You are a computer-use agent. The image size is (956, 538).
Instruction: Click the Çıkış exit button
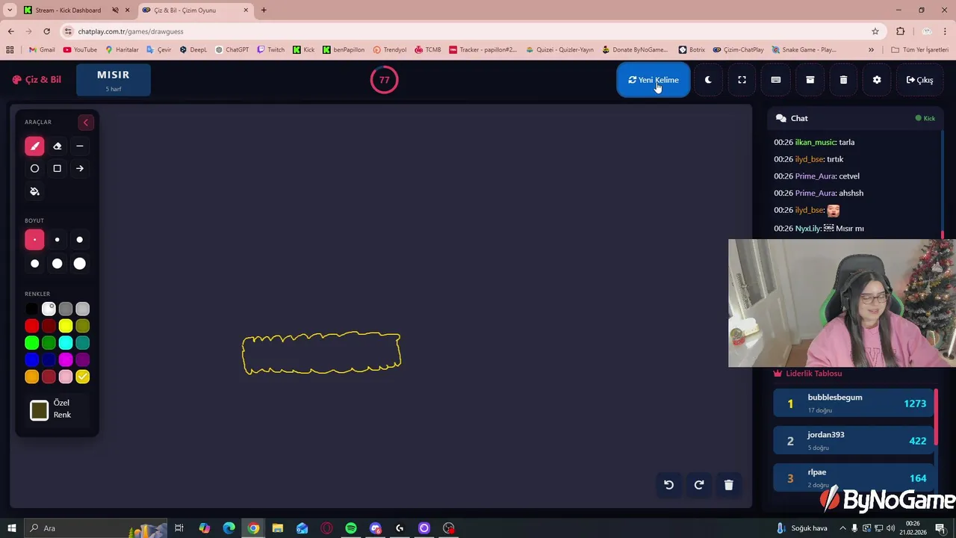tap(919, 80)
